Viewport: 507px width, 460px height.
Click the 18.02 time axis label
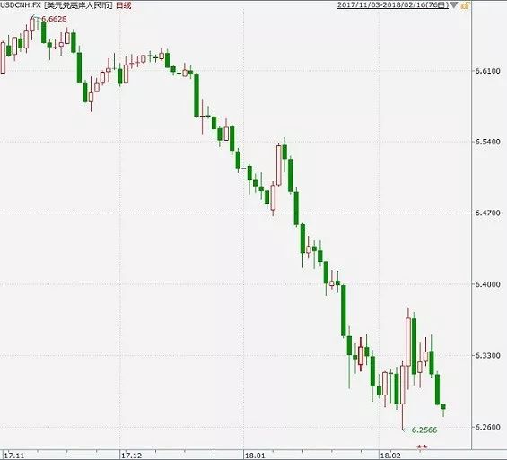pos(390,456)
